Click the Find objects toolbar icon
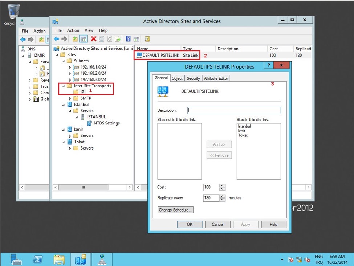Image resolution: width=354 pixels, height=266 pixels. pos(147,39)
